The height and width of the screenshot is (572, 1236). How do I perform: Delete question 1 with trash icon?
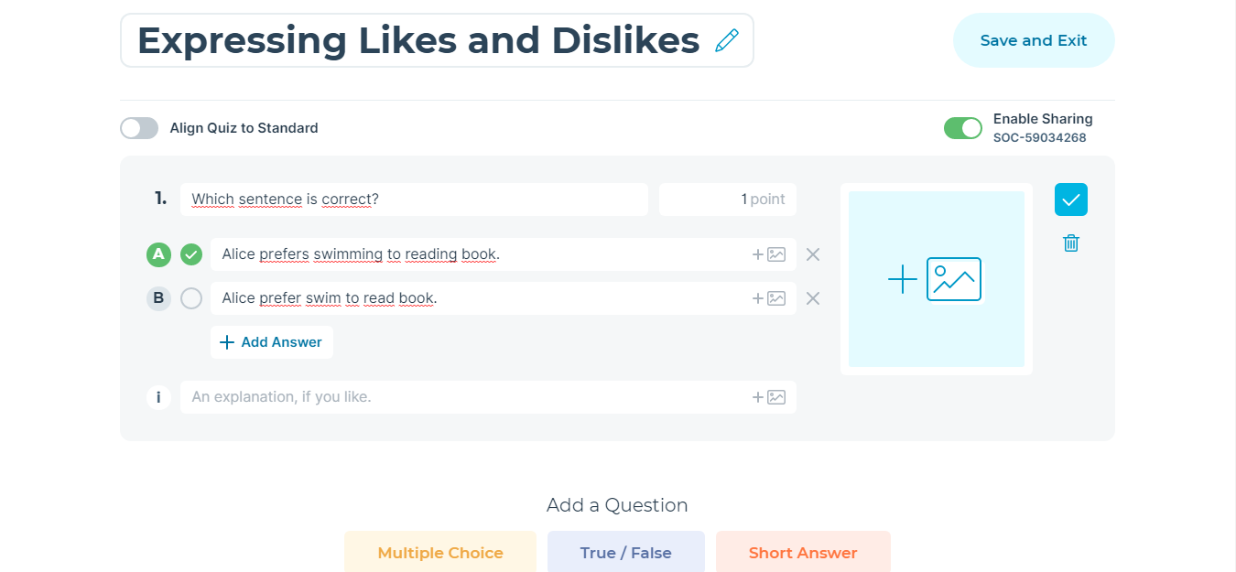point(1071,243)
